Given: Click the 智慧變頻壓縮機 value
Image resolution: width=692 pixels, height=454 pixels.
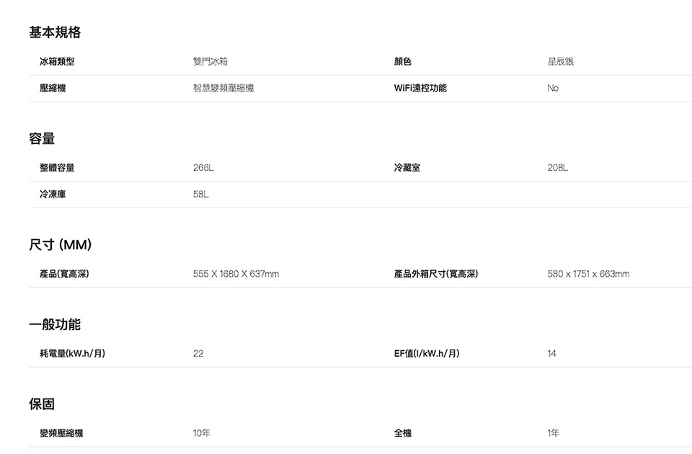Looking at the screenshot, I should click(x=223, y=88).
